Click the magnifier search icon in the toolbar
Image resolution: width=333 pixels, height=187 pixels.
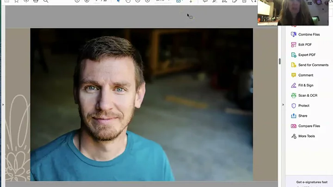(46, 1)
